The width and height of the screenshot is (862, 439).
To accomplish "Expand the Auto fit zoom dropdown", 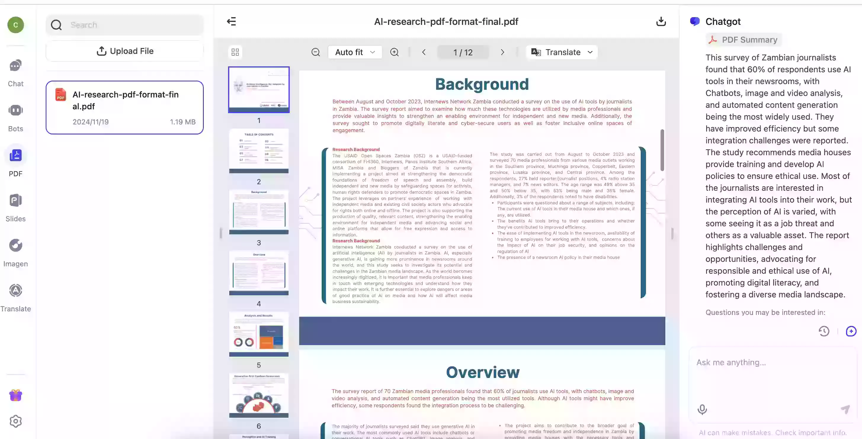I will (x=355, y=52).
